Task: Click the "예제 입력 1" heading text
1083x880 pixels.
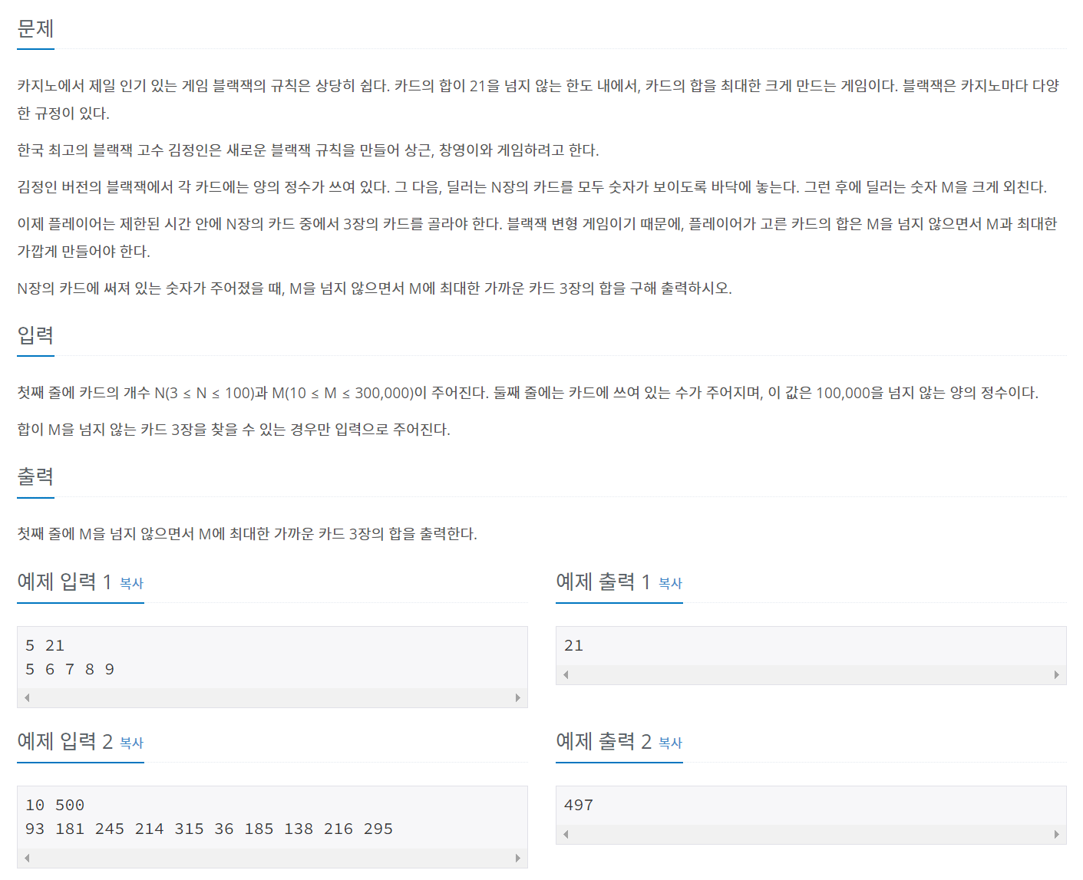Action: pyautogui.click(x=64, y=582)
